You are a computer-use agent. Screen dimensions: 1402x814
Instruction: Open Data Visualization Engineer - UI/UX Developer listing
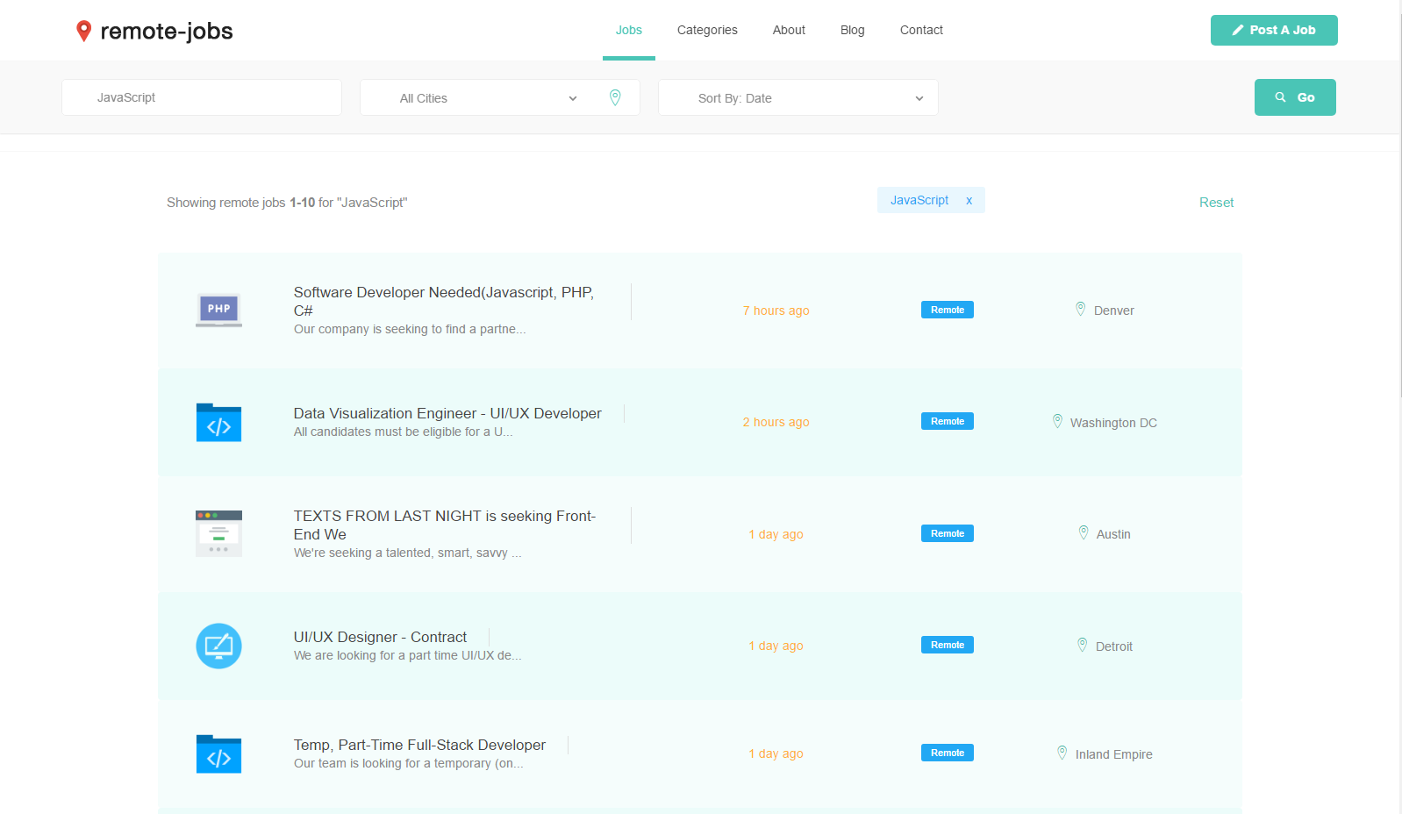tap(447, 413)
